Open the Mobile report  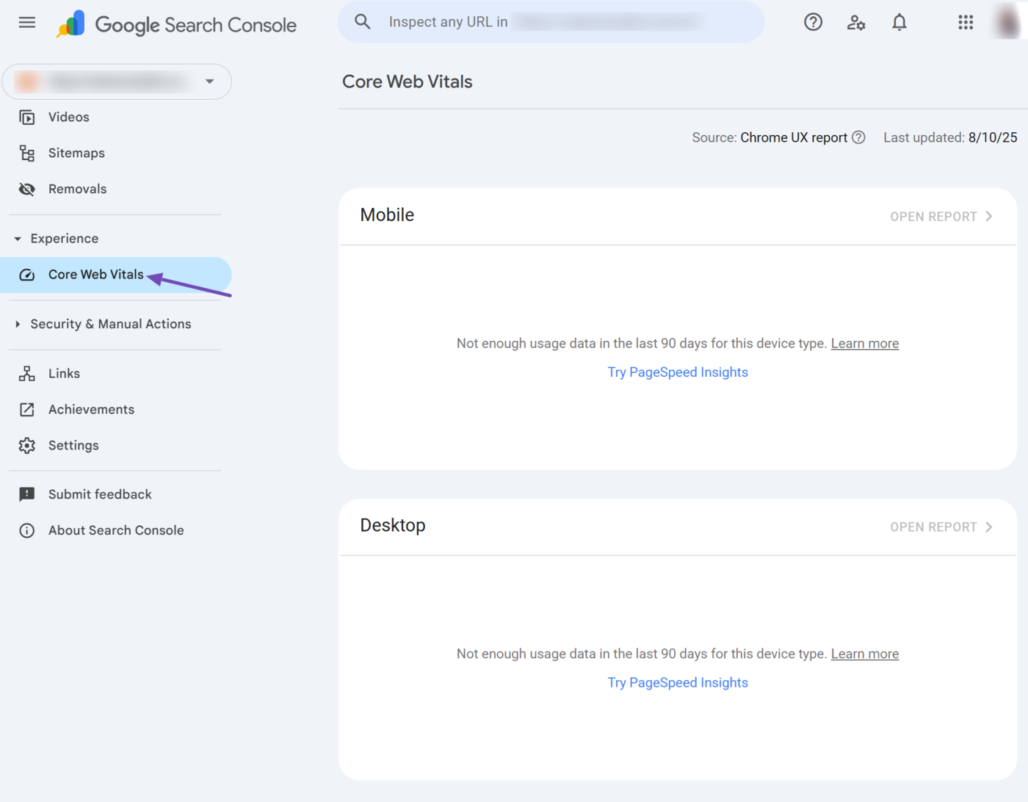point(941,217)
